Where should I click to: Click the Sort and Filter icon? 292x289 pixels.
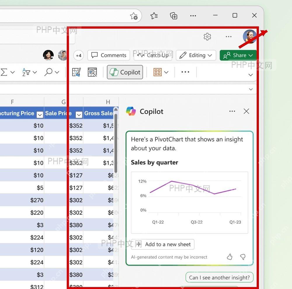click(x=26, y=72)
